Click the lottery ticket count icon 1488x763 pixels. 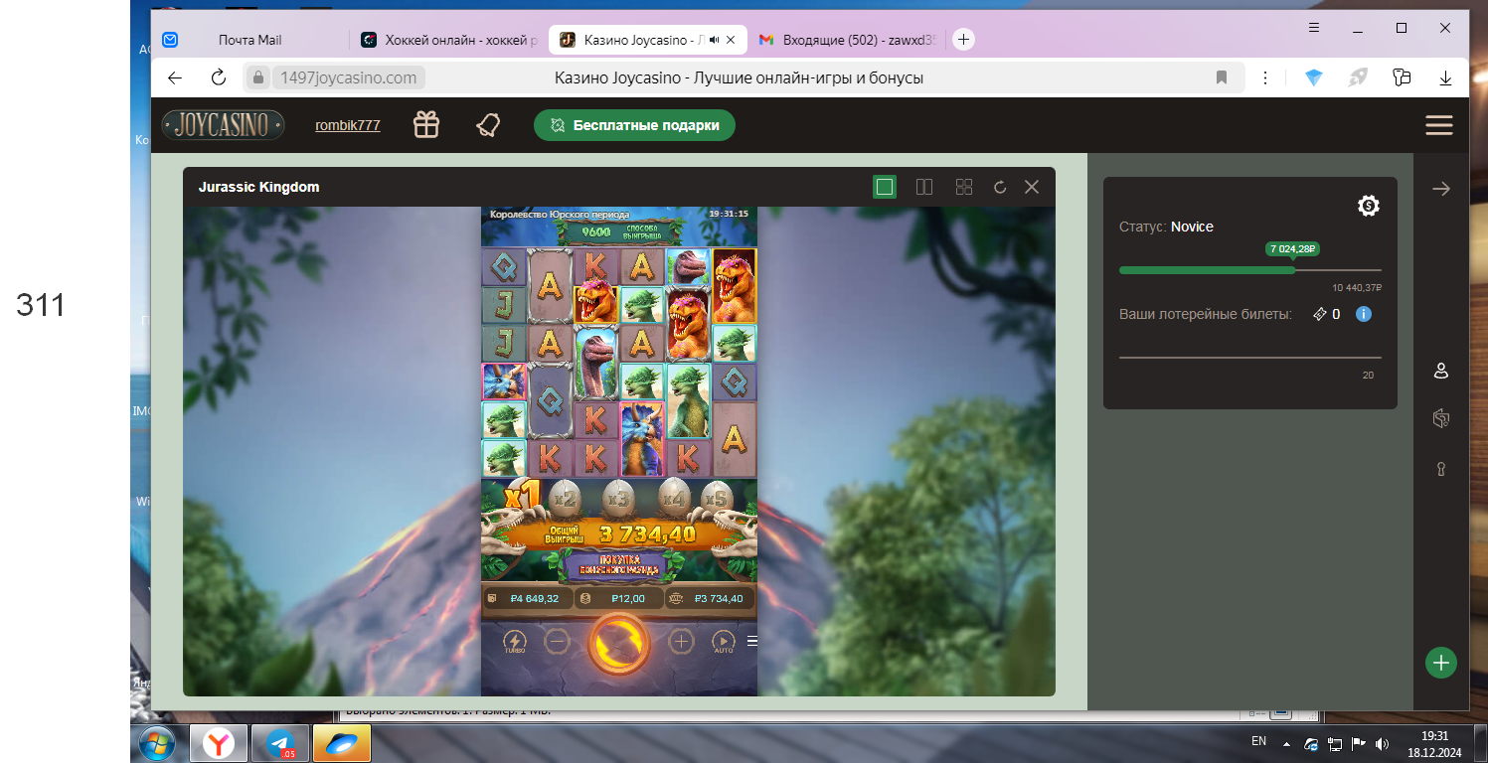1320,314
